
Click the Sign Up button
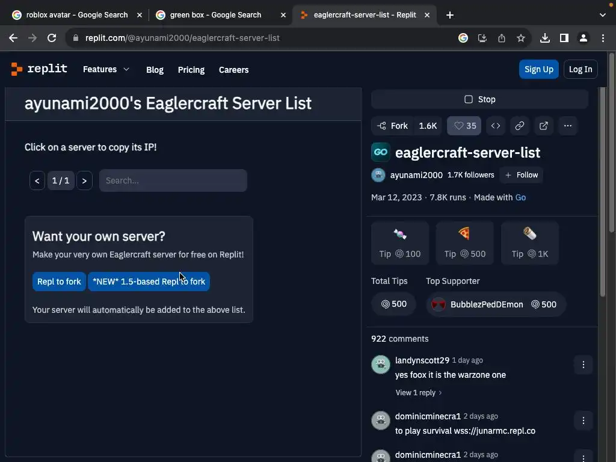[x=538, y=69]
